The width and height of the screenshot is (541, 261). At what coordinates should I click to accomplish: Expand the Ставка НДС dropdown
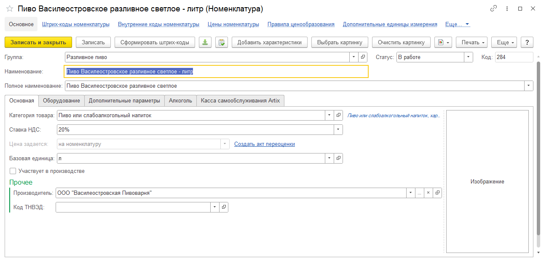point(338,129)
